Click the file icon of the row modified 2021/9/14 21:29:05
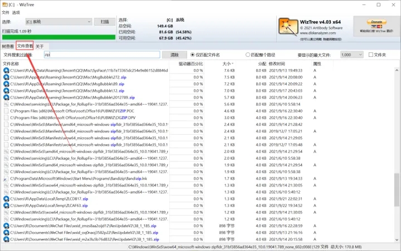Screen dimensions: 401x251 (6, 138)
